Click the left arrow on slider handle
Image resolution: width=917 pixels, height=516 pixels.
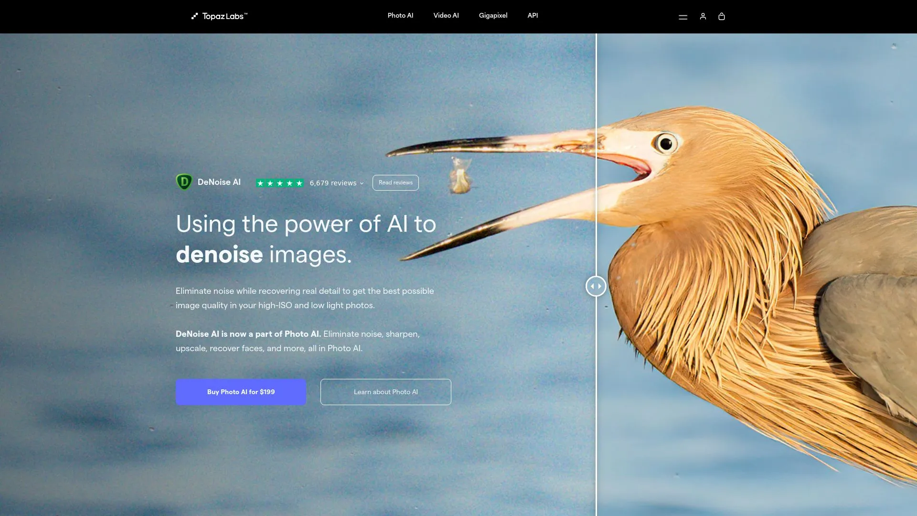point(593,286)
